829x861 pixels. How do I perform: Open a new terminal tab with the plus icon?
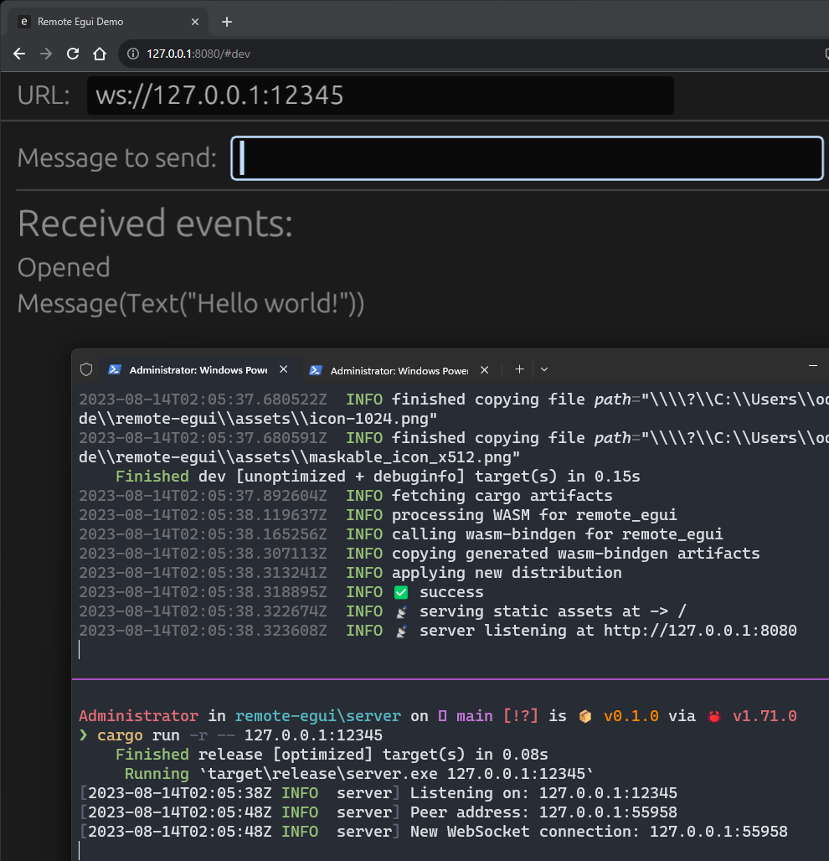pos(519,369)
